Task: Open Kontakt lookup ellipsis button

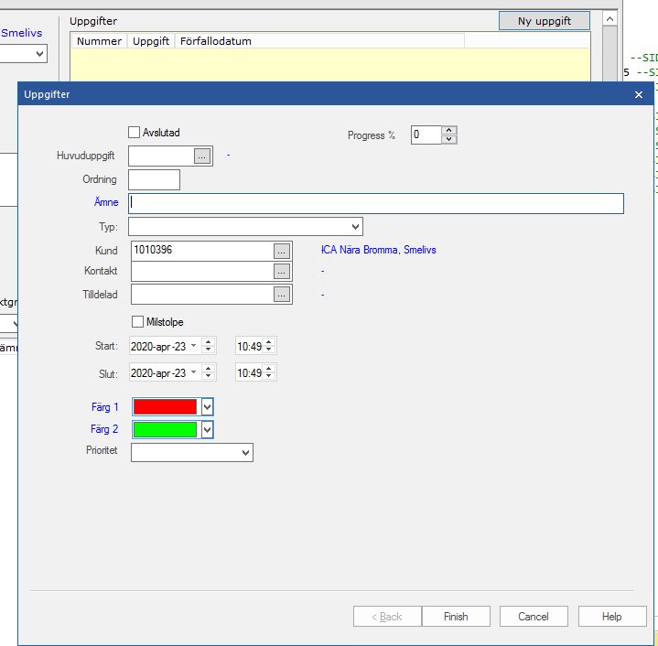Action: [281, 272]
